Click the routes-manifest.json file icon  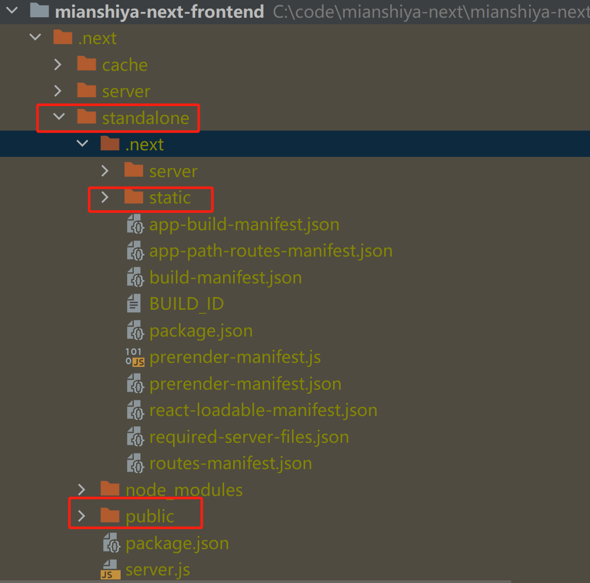[135, 463]
